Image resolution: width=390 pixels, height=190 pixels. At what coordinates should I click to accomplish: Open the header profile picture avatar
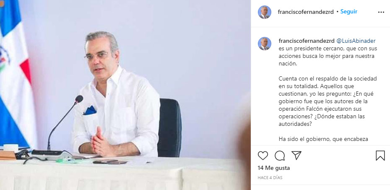click(264, 12)
